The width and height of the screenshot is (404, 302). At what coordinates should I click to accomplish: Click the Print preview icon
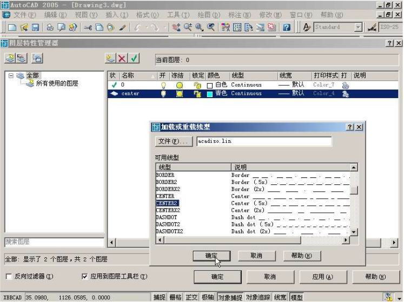(x=61, y=27)
